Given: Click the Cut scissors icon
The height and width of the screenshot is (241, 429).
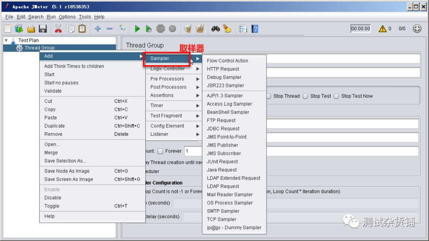Looking at the screenshot, I should [x=58, y=29].
